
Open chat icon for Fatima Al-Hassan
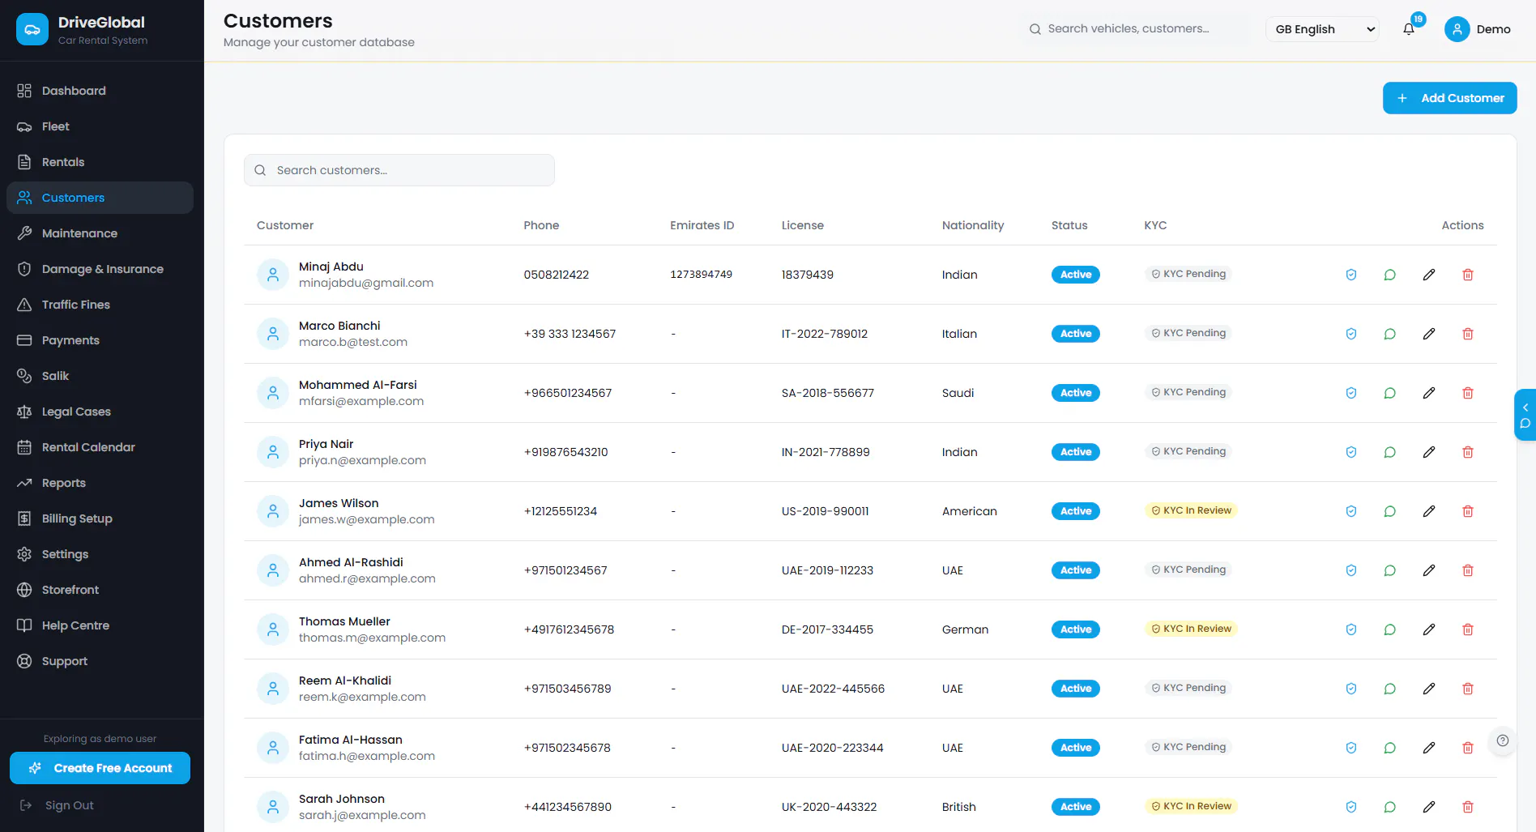coord(1389,748)
